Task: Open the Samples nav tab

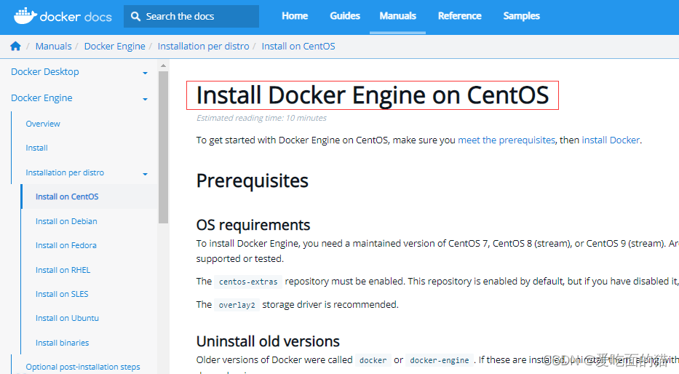Action: pos(521,16)
